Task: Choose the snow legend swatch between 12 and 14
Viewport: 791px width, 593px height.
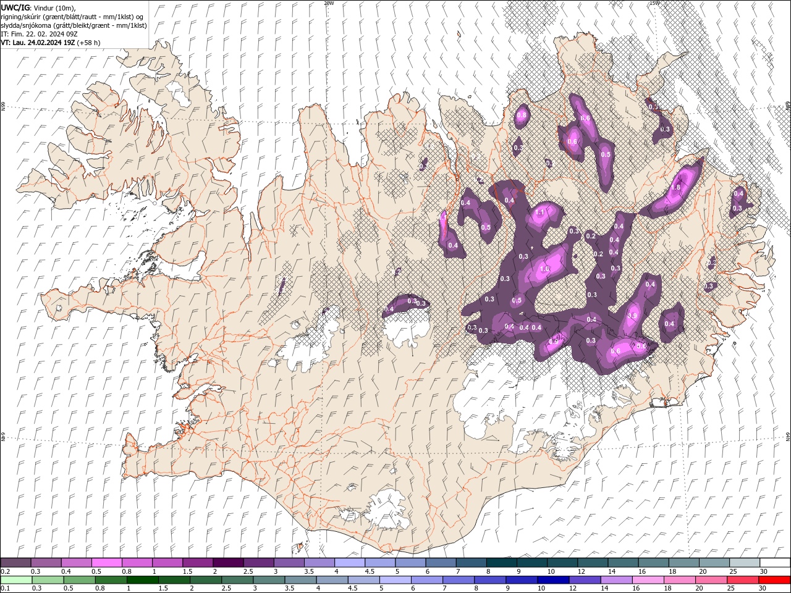Action: click(x=592, y=563)
